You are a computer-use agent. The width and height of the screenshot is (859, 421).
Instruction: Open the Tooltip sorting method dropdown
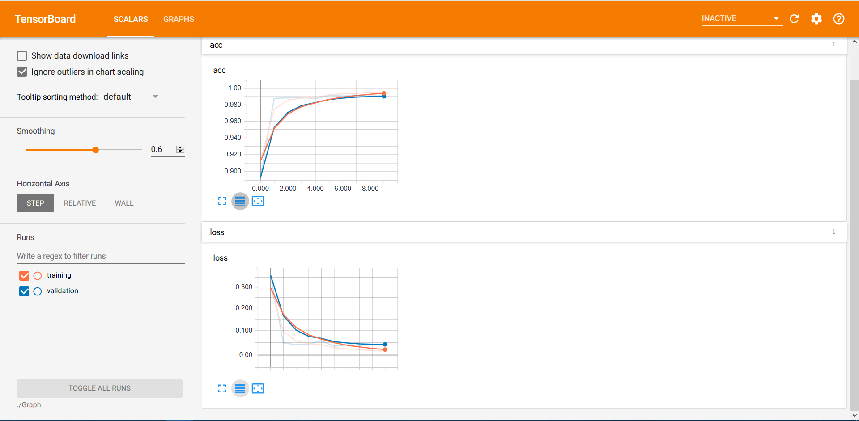(132, 97)
